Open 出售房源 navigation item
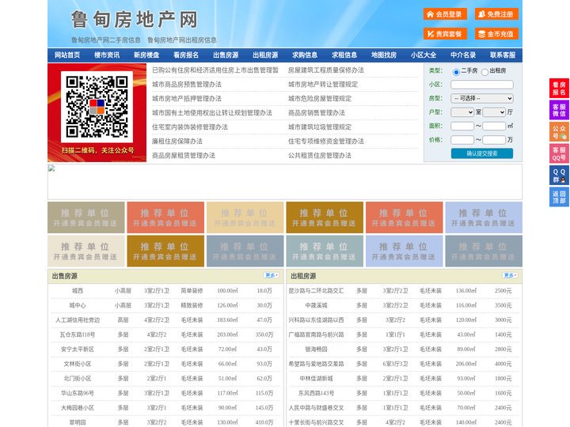This screenshot has width=570, height=427. (226, 55)
